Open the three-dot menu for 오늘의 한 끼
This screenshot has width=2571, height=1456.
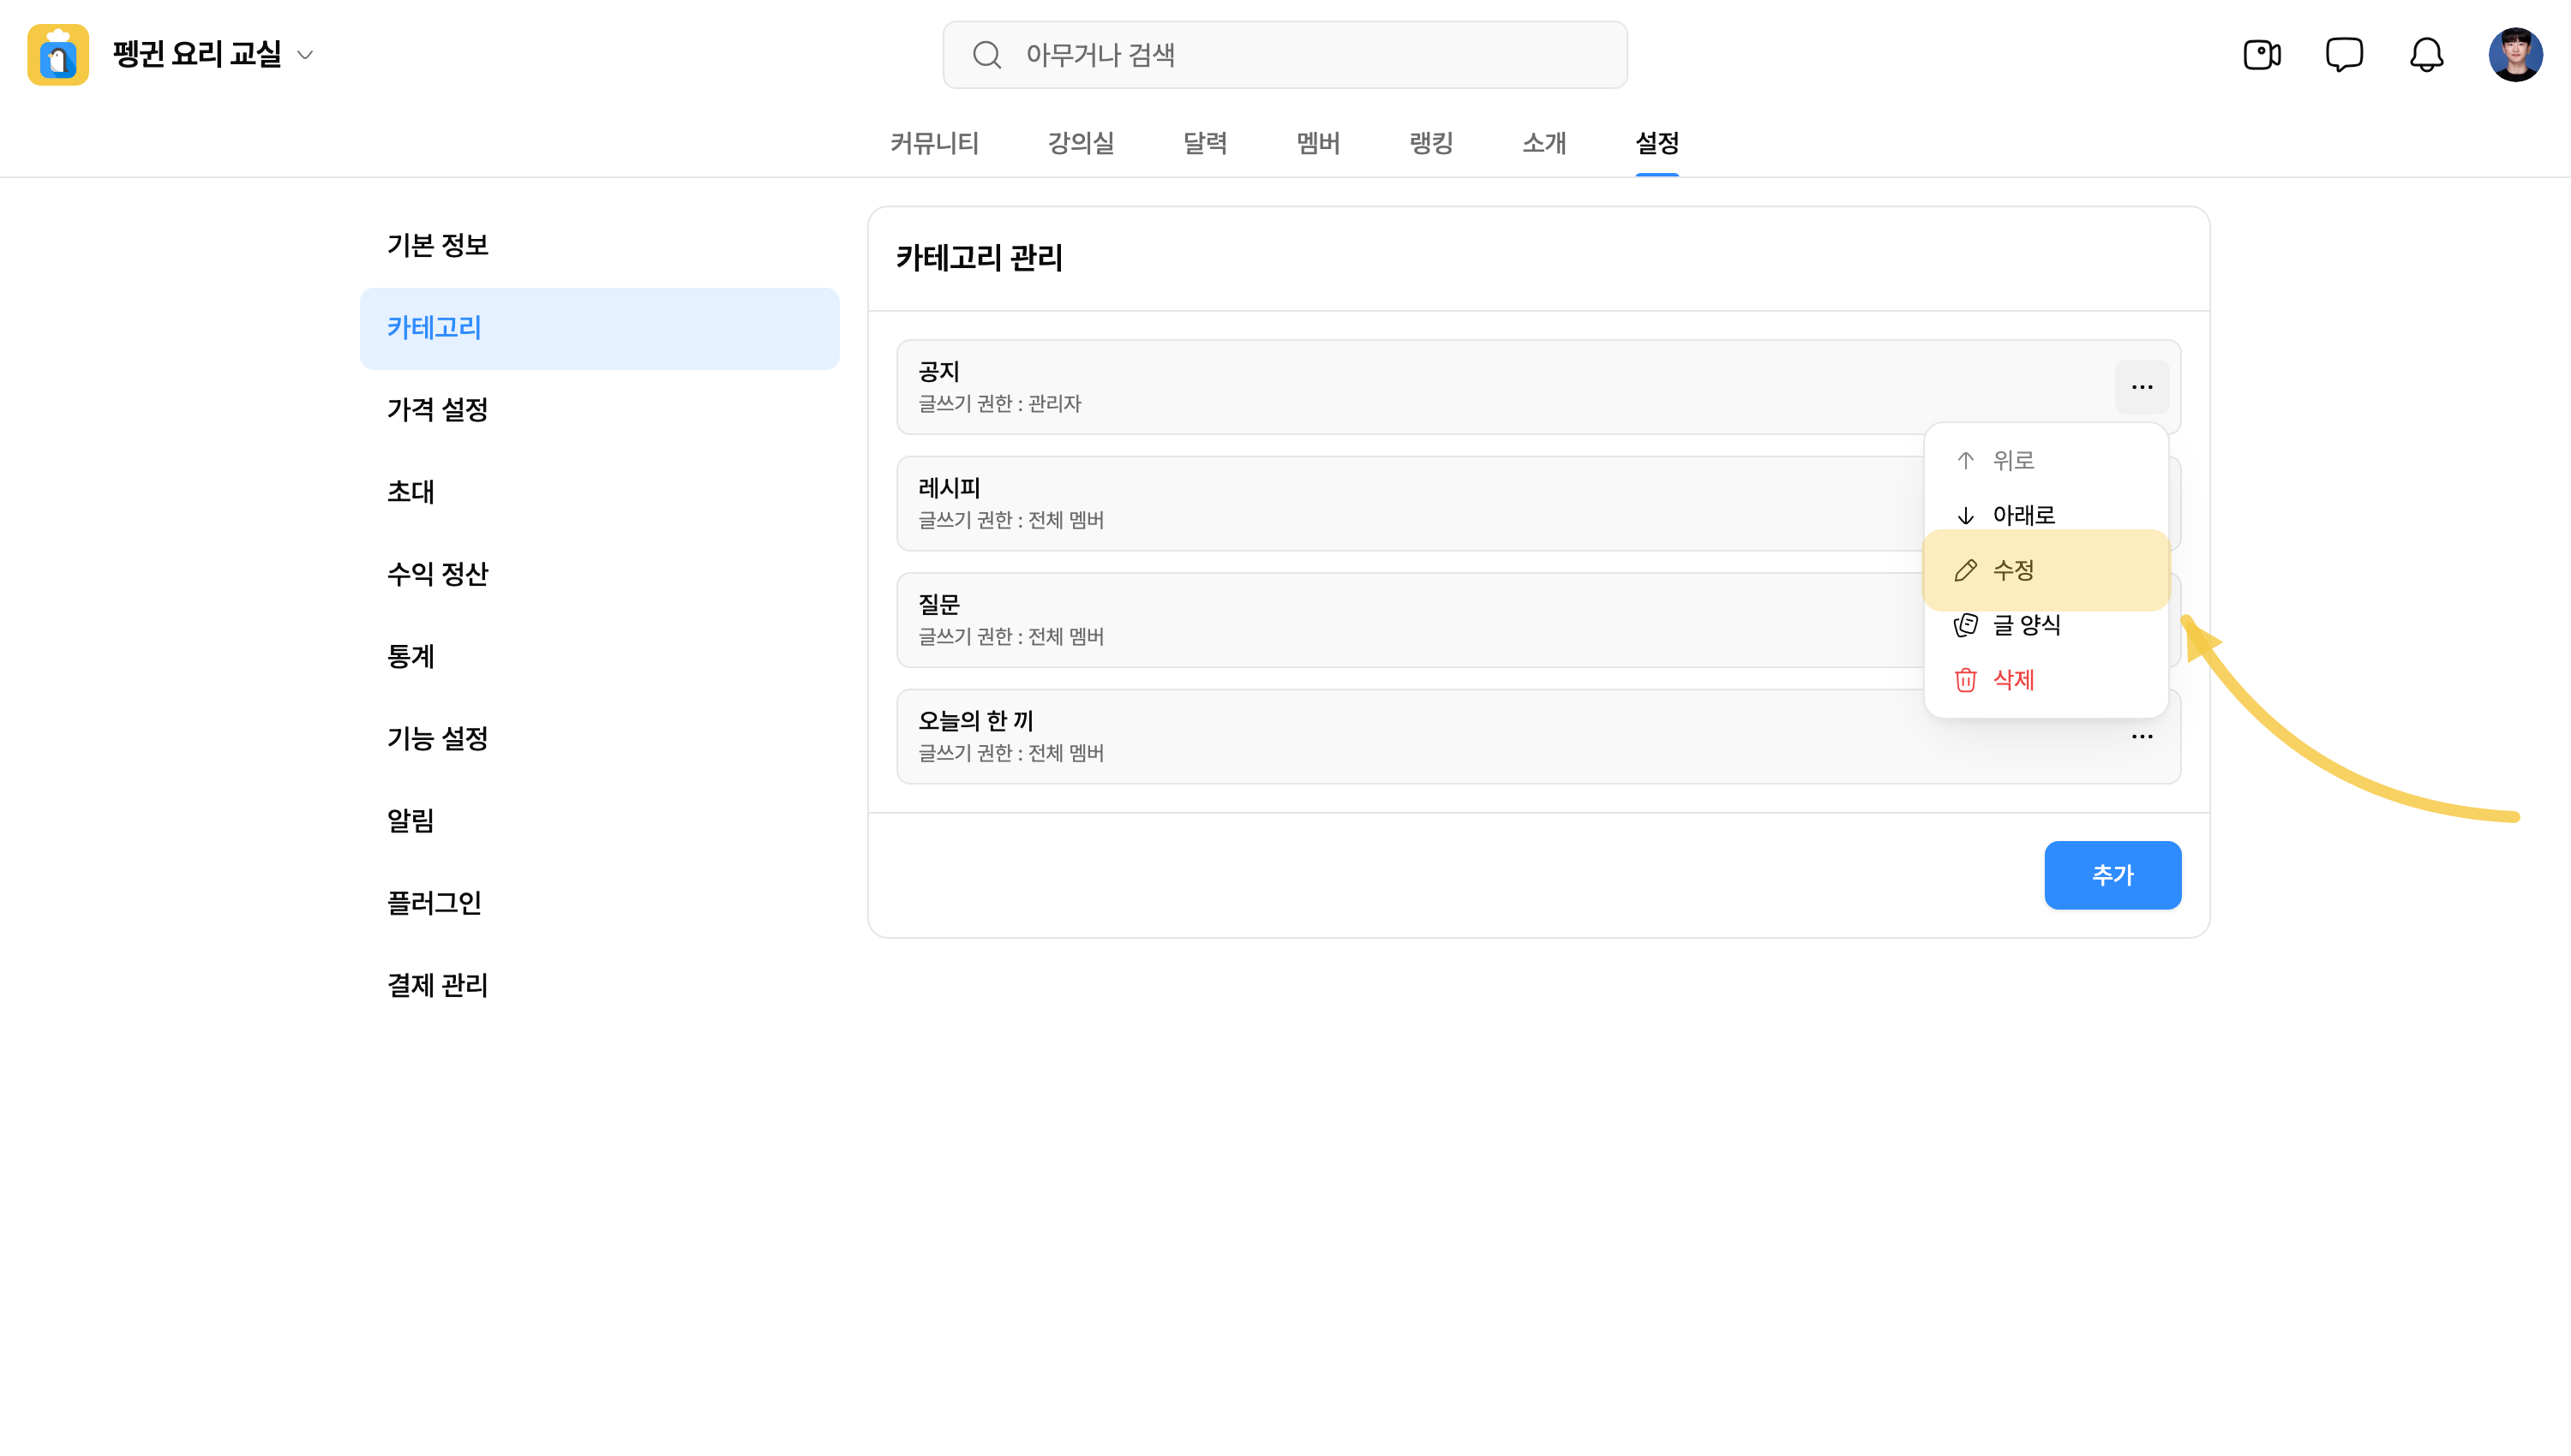2142,737
